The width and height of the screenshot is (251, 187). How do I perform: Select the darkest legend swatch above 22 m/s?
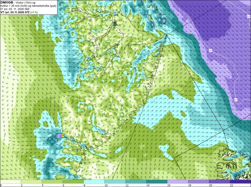click(240, 181)
